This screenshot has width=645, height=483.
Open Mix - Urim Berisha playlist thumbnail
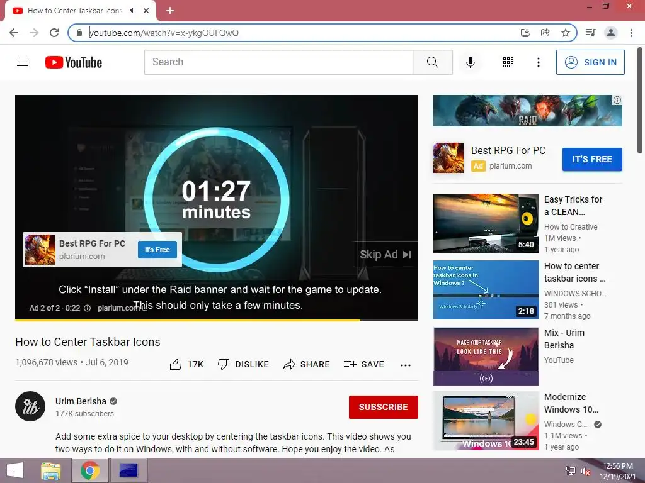coord(486,357)
